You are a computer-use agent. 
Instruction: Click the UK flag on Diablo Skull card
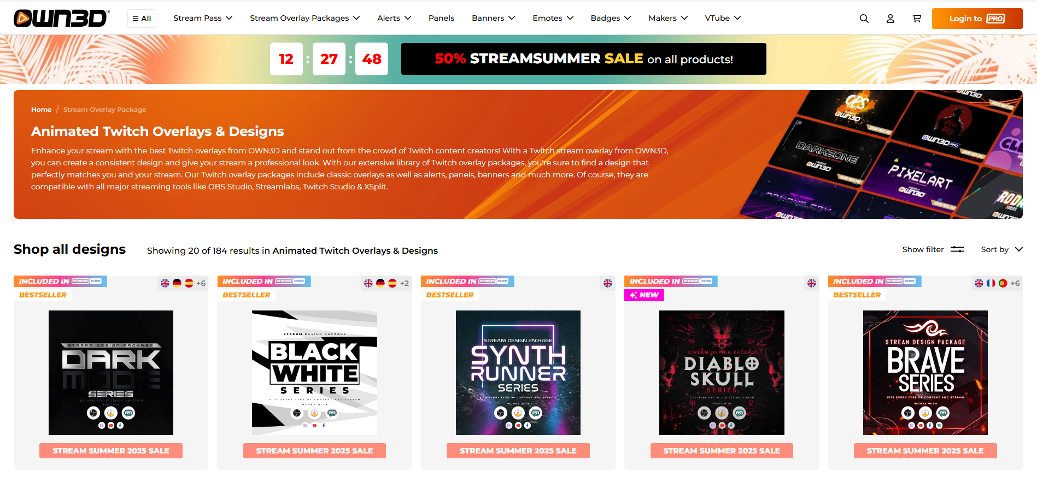tap(812, 283)
